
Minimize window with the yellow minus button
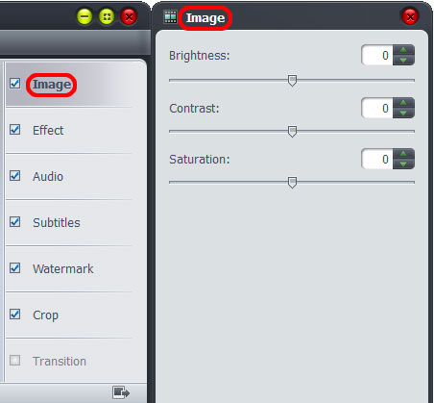click(x=84, y=16)
